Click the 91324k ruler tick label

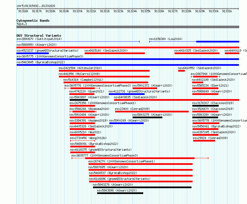[132, 11]
